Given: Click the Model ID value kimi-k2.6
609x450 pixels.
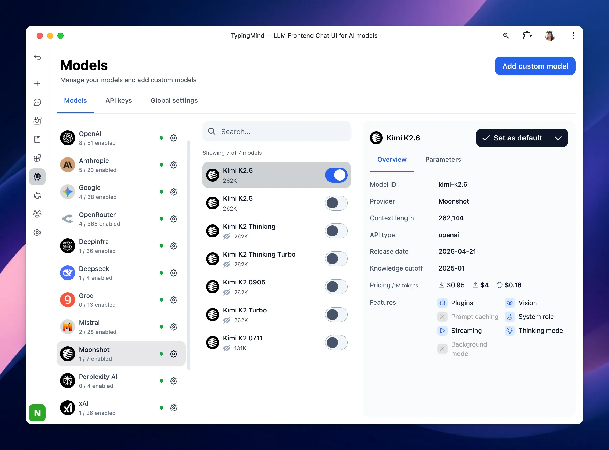Looking at the screenshot, I should [x=453, y=184].
